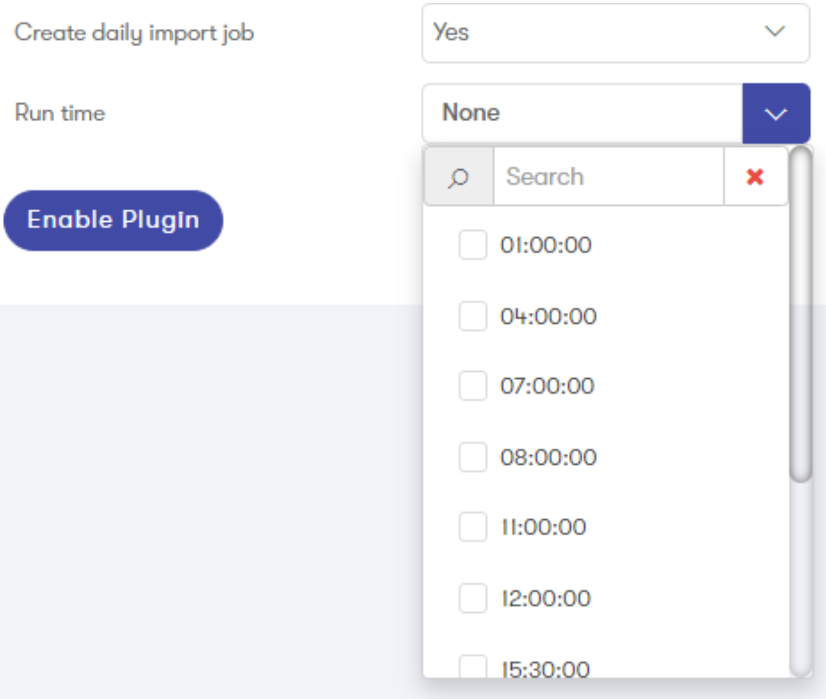Choose the 04:00:00 option label
826x699 pixels.
coord(548,317)
